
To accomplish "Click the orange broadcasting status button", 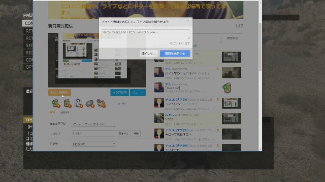I will (60, 93).
